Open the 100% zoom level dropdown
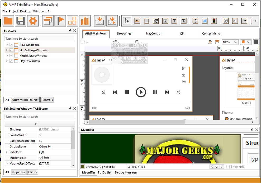This screenshot has height=183, width=261. 230,42
